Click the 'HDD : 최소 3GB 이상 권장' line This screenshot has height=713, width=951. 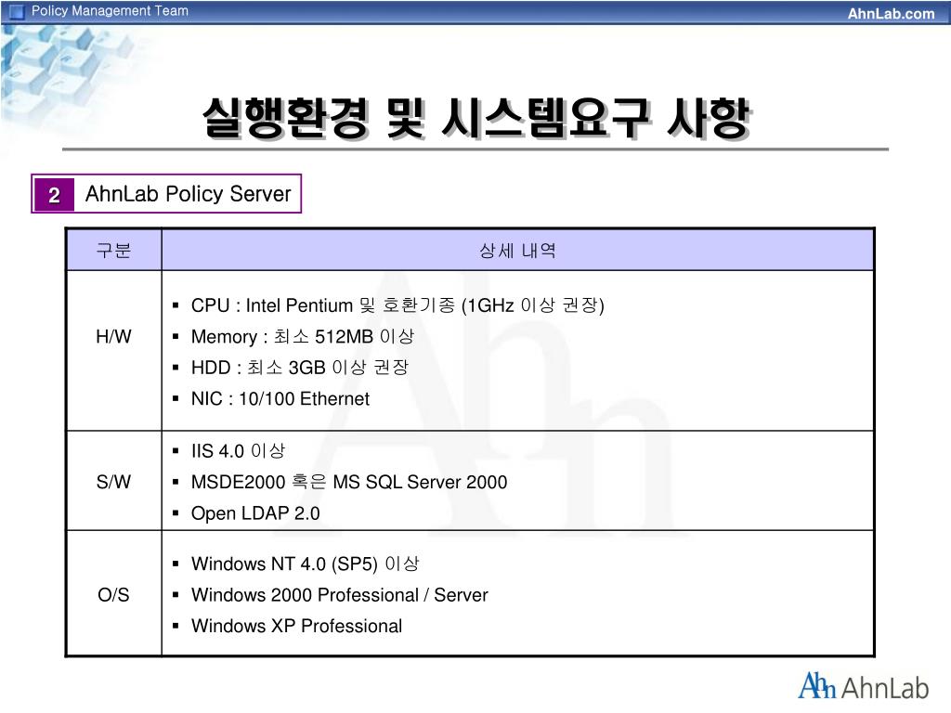300,368
